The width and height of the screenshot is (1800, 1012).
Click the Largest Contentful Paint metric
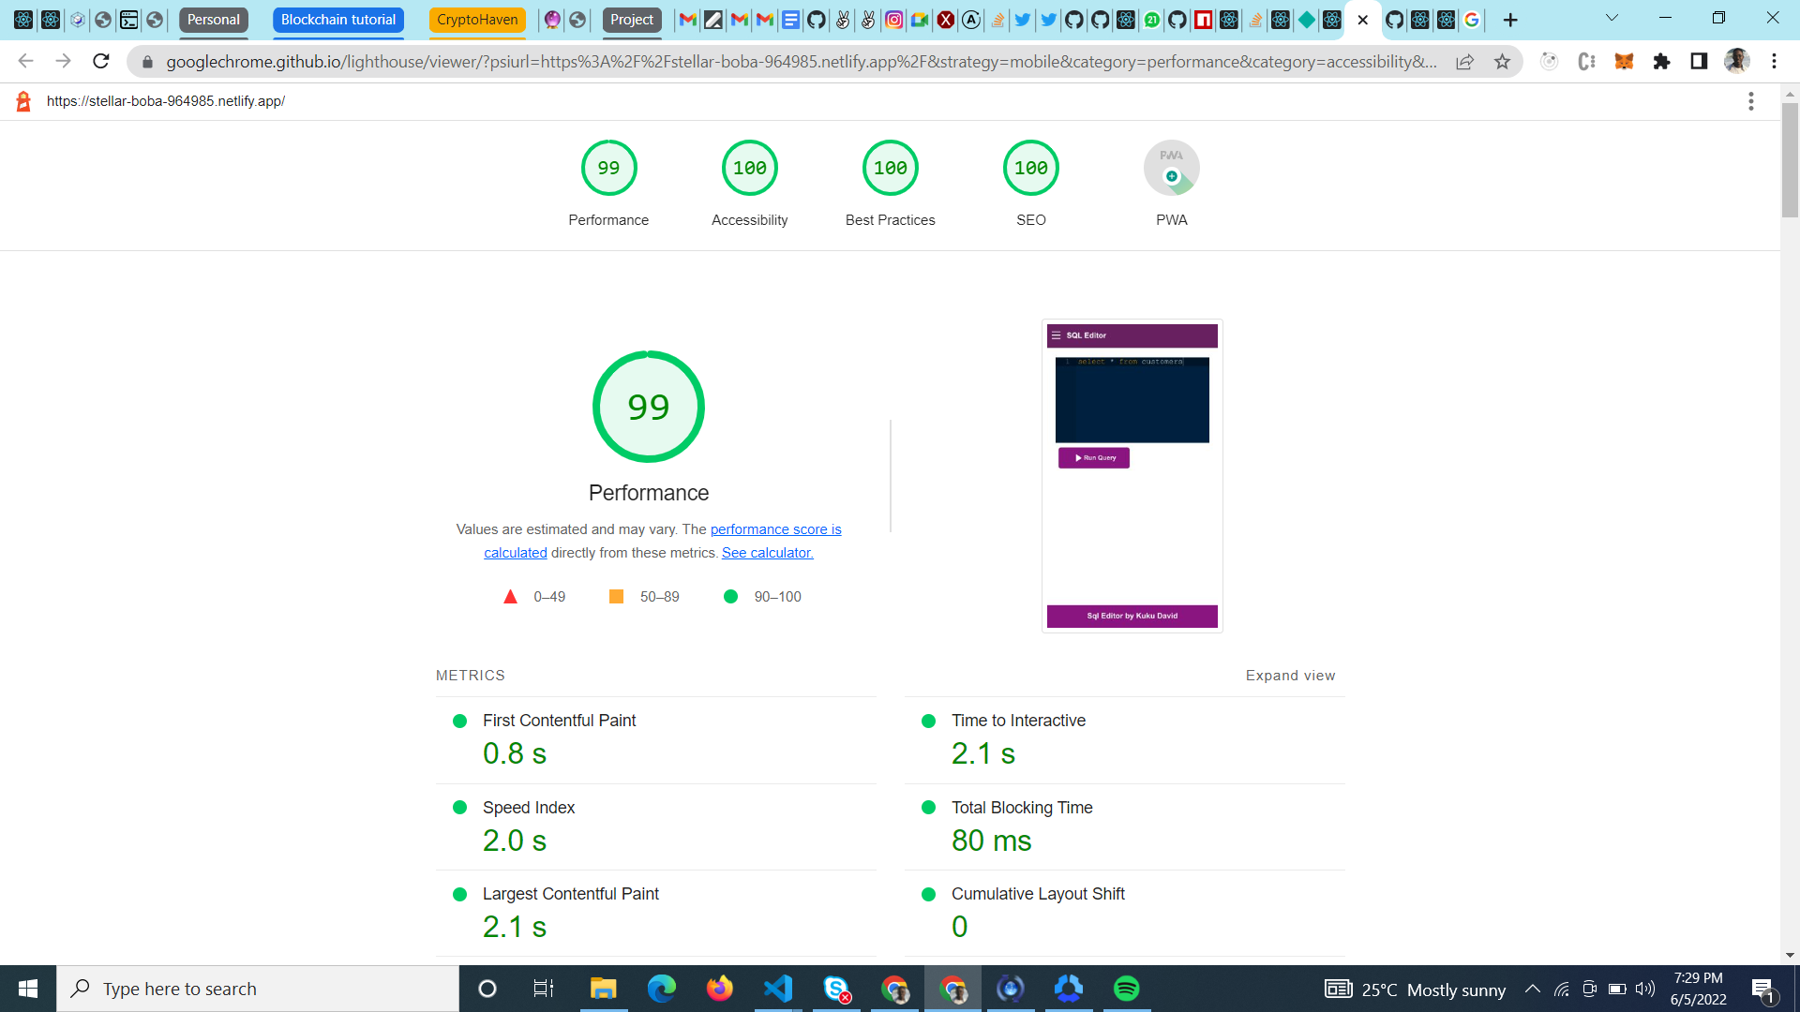[x=656, y=914]
